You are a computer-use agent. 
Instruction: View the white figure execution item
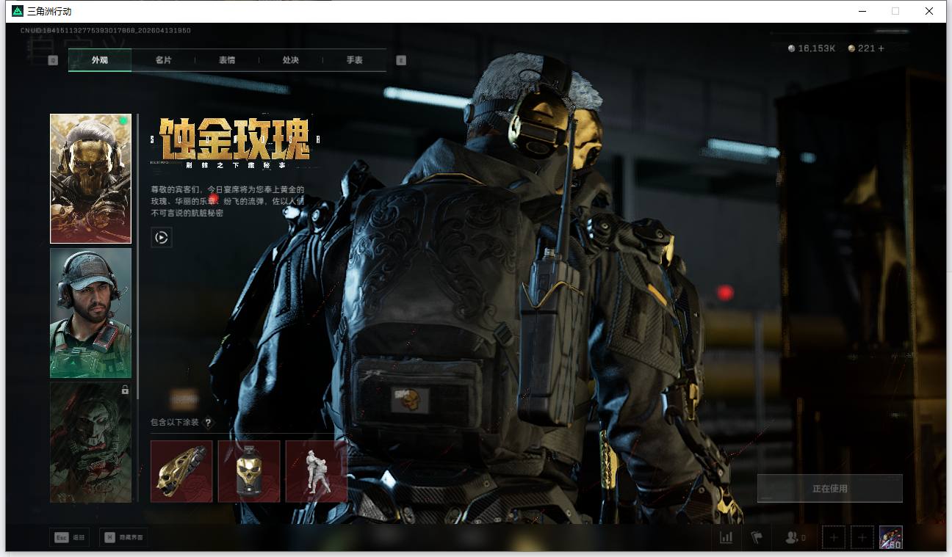point(317,471)
